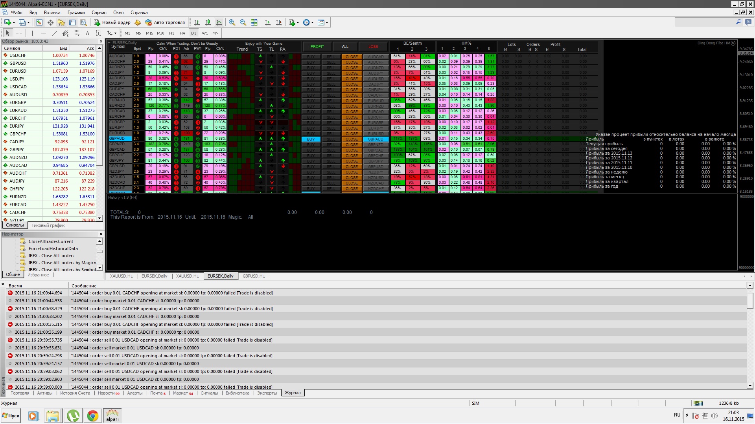Select the arrows objects tool
The width and height of the screenshot is (755, 424).
(x=110, y=33)
